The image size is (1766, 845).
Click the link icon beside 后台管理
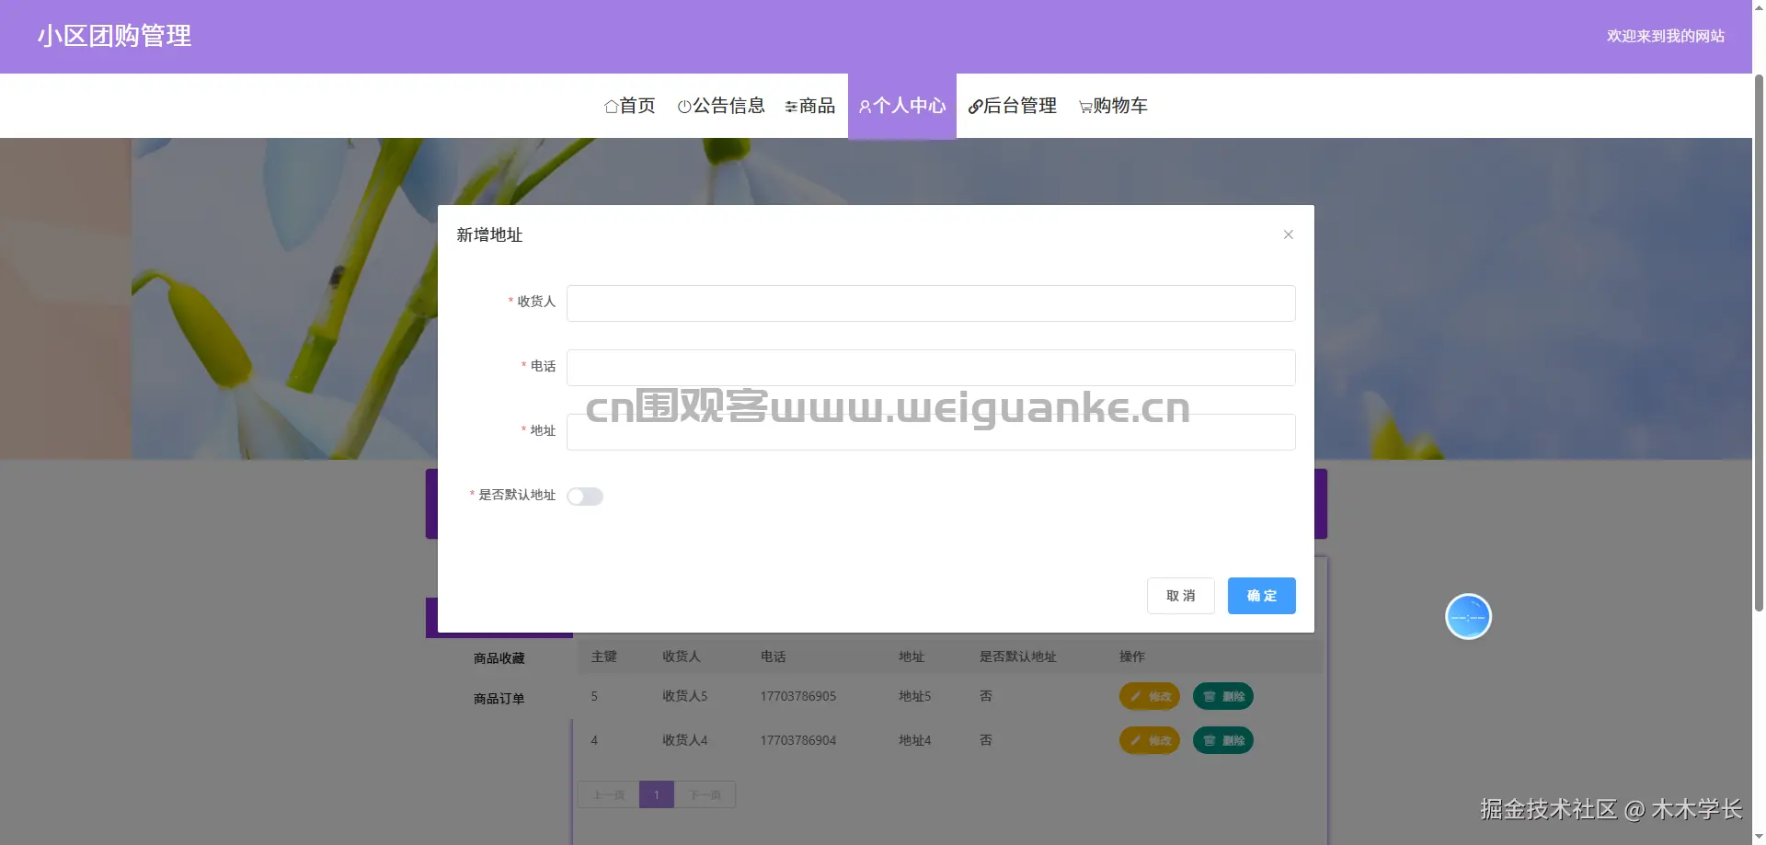(x=974, y=106)
